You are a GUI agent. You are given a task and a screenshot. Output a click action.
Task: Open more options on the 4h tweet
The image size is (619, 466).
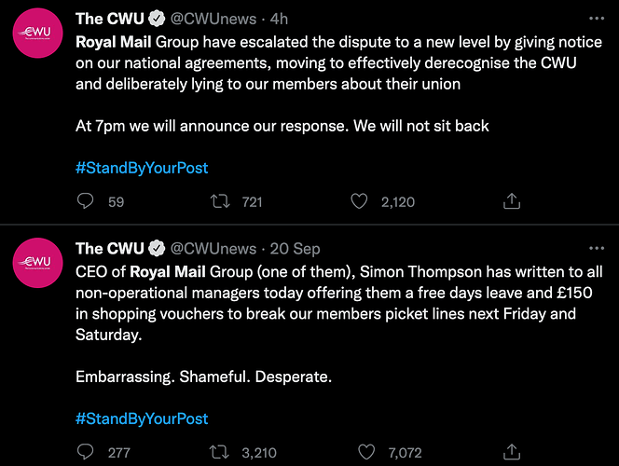tap(597, 18)
